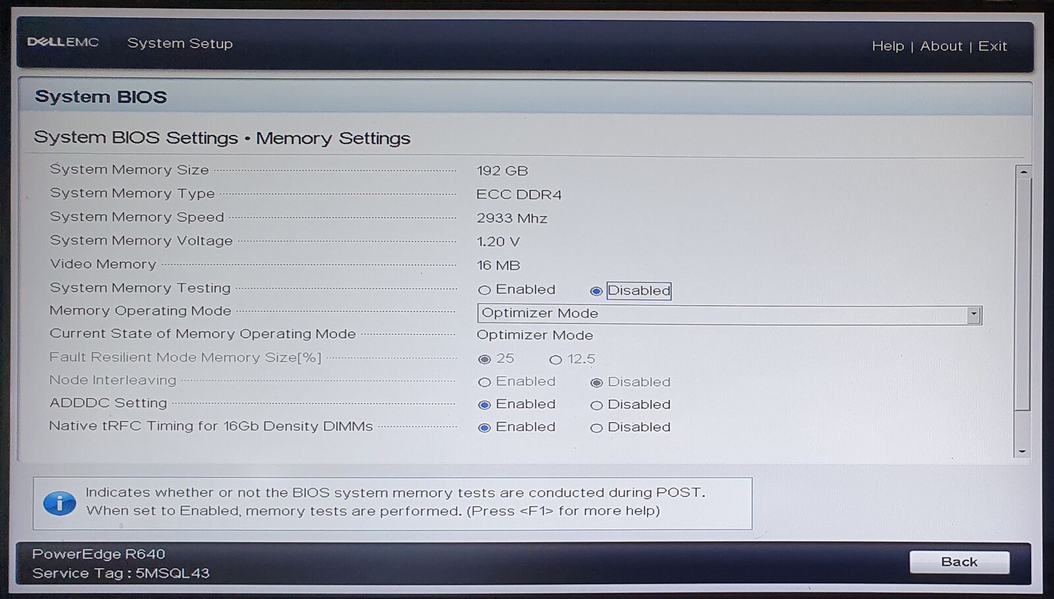Select Disabled for System Memory Testing
This screenshot has height=599, width=1054.
coord(597,291)
